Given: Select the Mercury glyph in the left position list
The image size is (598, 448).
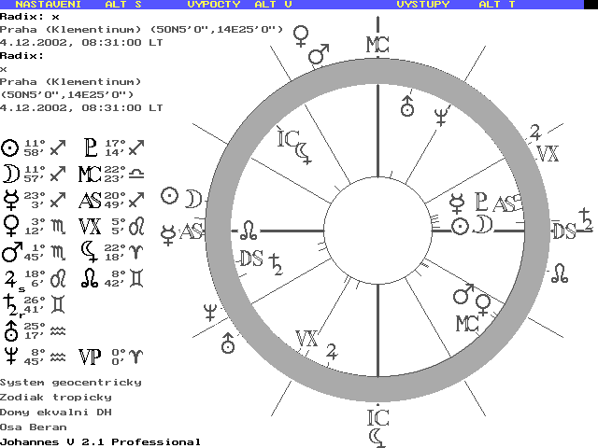Looking at the screenshot, I should tap(10, 198).
